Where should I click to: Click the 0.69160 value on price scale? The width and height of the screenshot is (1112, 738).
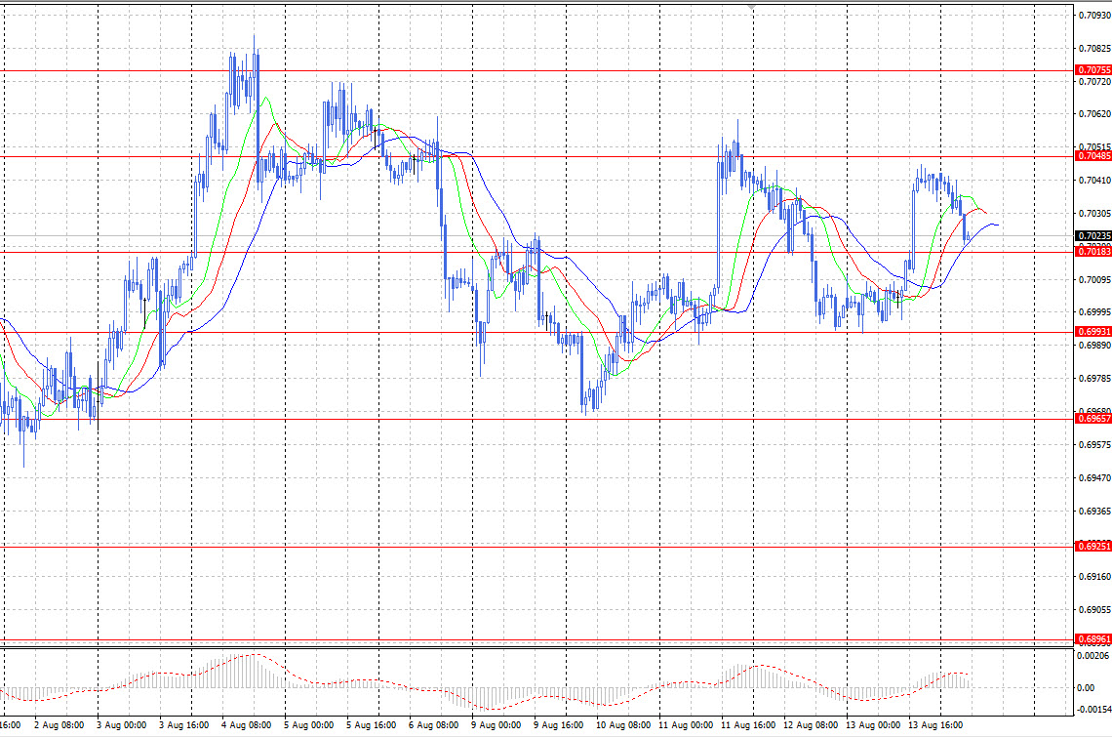pyautogui.click(x=1094, y=577)
